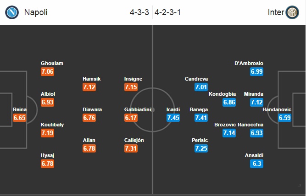The image size is (306, 196).
Task: Click Inter 4-2-3-1 formation label
Action: pyautogui.click(x=167, y=12)
